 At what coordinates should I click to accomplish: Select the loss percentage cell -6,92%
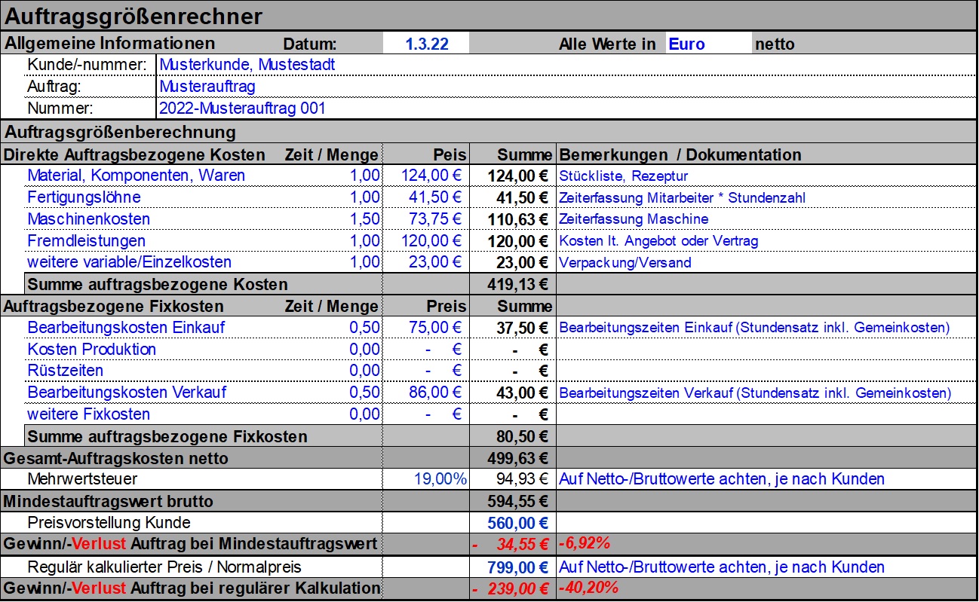(x=585, y=544)
